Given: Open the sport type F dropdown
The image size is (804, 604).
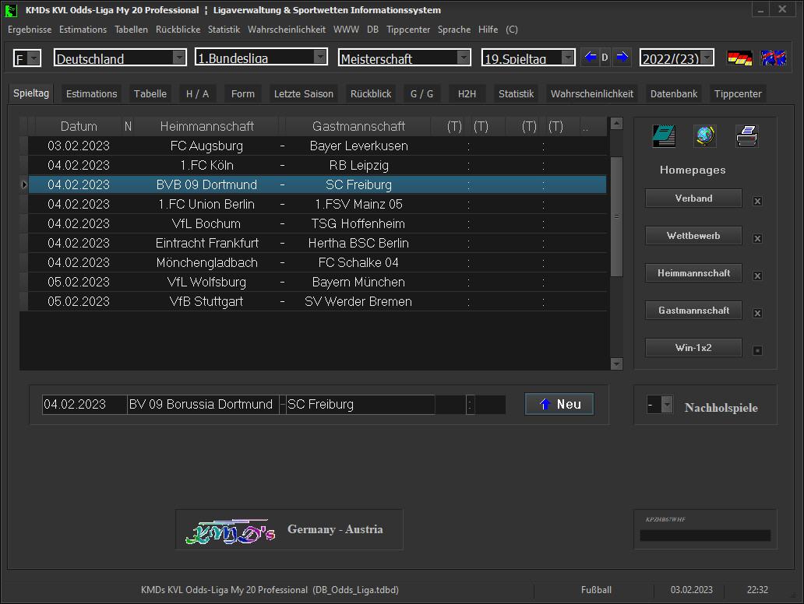Looking at the screenshot, I should (x=33, y=58).
